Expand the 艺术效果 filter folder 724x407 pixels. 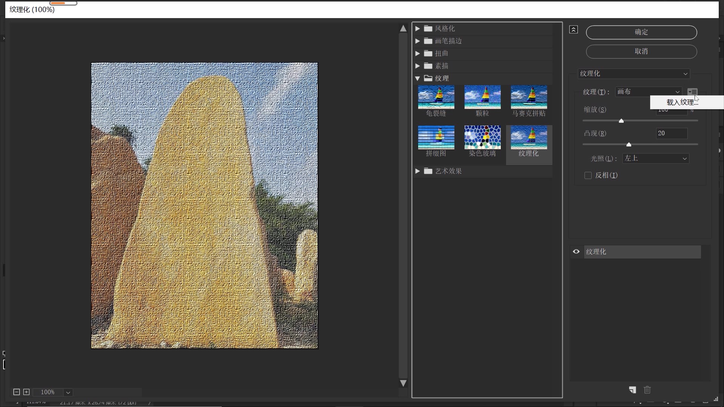click(x=417, y=171)
